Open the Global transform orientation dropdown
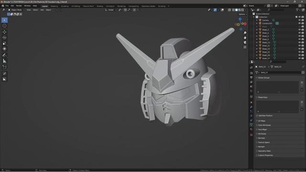Image resolution: width=306 pixels, height=172 pixels. point(111,10)
